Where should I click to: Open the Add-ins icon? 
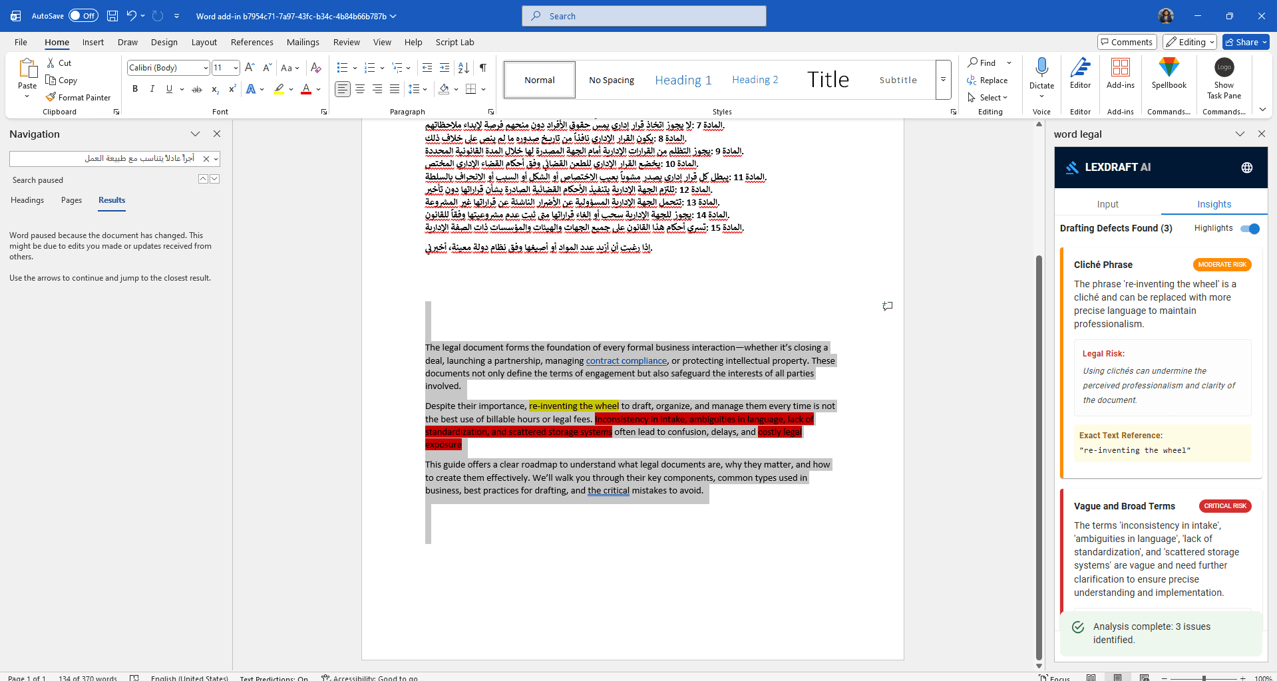(1121, 67)
